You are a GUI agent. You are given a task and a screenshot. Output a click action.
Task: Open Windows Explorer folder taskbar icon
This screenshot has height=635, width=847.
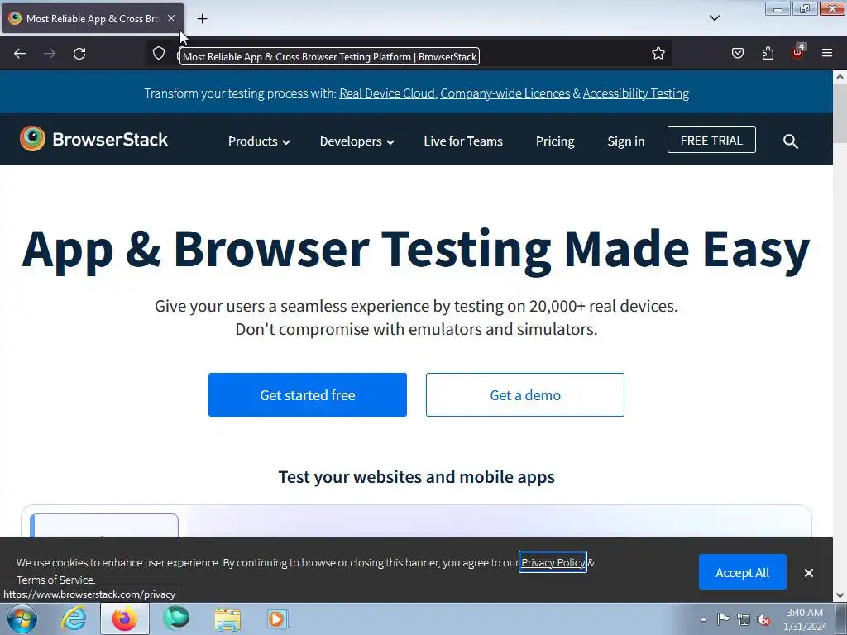click(x=227, y=618)
